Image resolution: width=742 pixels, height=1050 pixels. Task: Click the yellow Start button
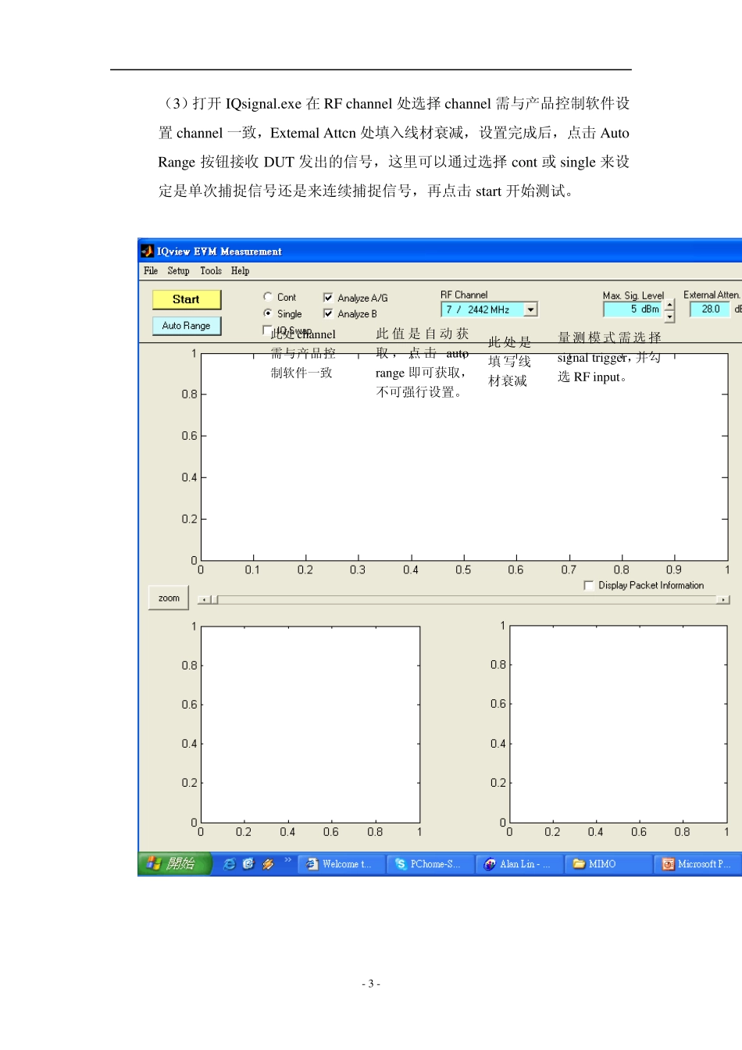186,299
